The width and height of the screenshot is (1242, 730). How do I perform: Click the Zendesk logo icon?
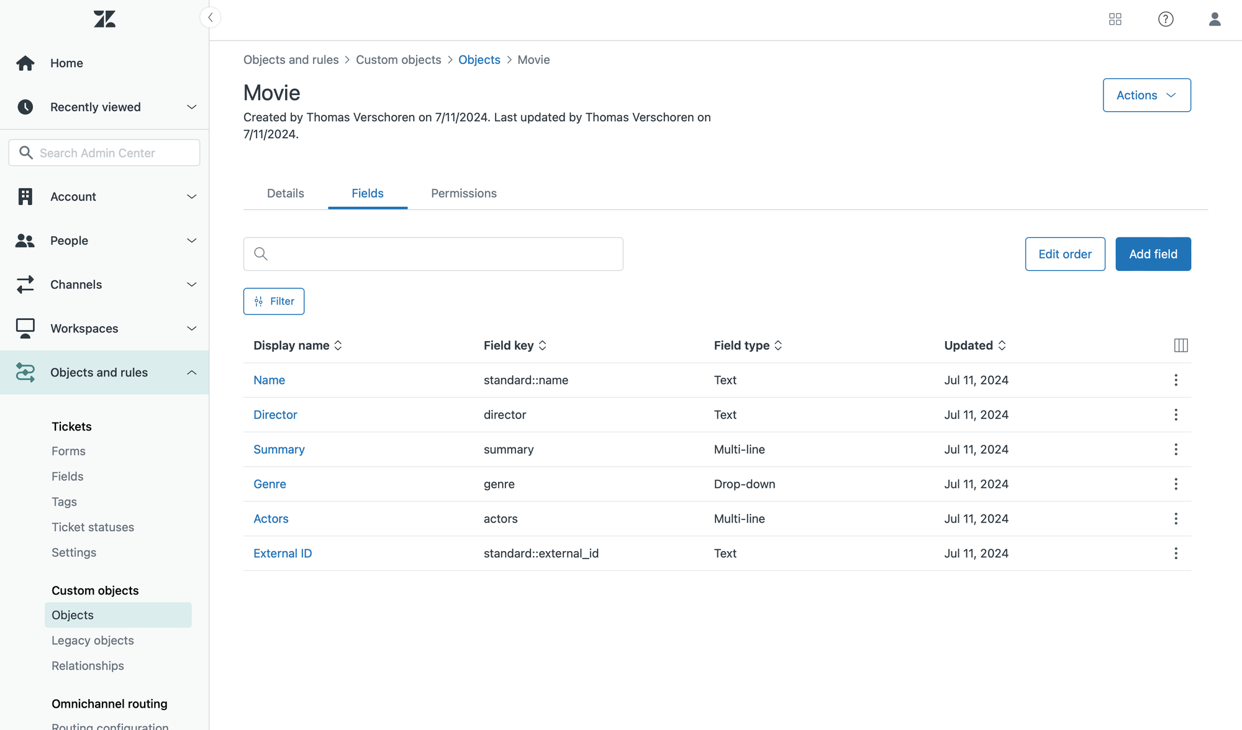pyautogui.click(x=104, y=19)
